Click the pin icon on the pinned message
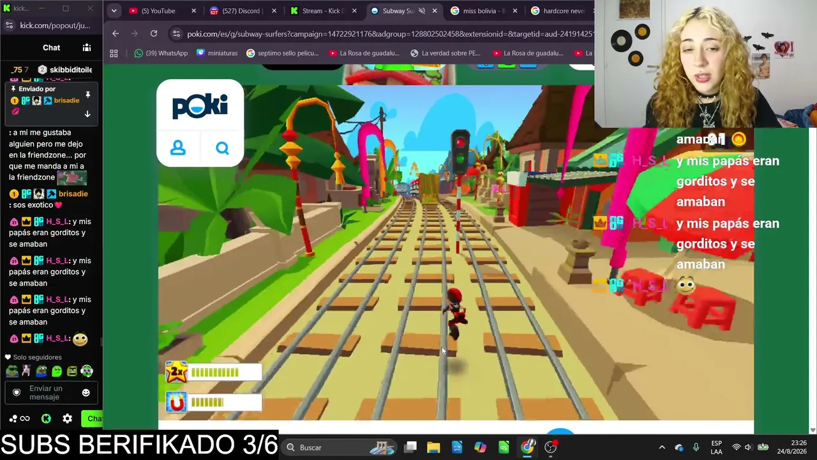This screenshot has width=817, height=460. (87, 95)
